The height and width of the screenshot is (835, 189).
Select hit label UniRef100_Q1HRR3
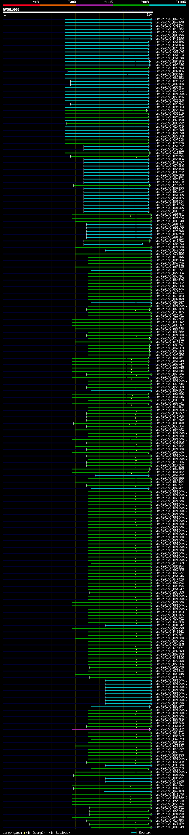point(170,820)
